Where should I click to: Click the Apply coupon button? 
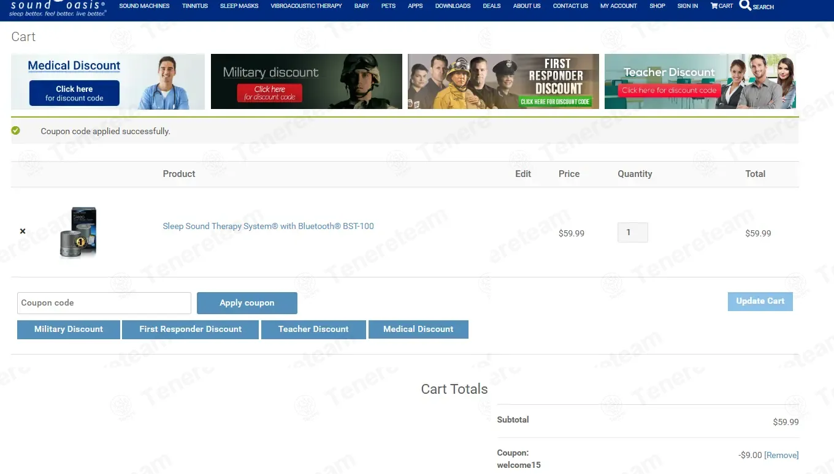click(247, 303)
